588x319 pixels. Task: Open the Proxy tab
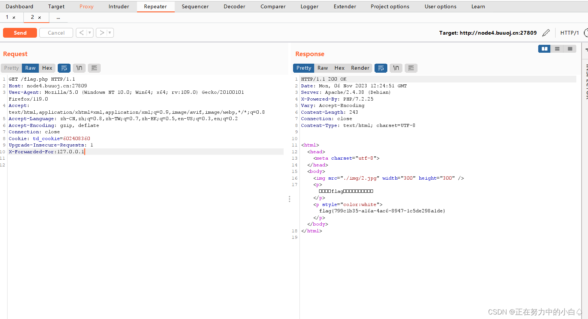(86, 6)
